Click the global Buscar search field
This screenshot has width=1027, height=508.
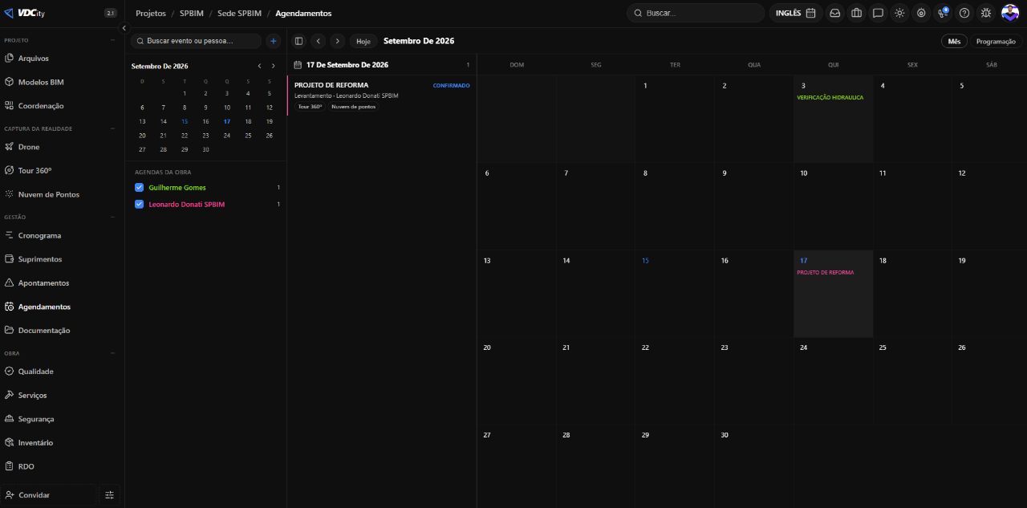(x=696, y=13)
